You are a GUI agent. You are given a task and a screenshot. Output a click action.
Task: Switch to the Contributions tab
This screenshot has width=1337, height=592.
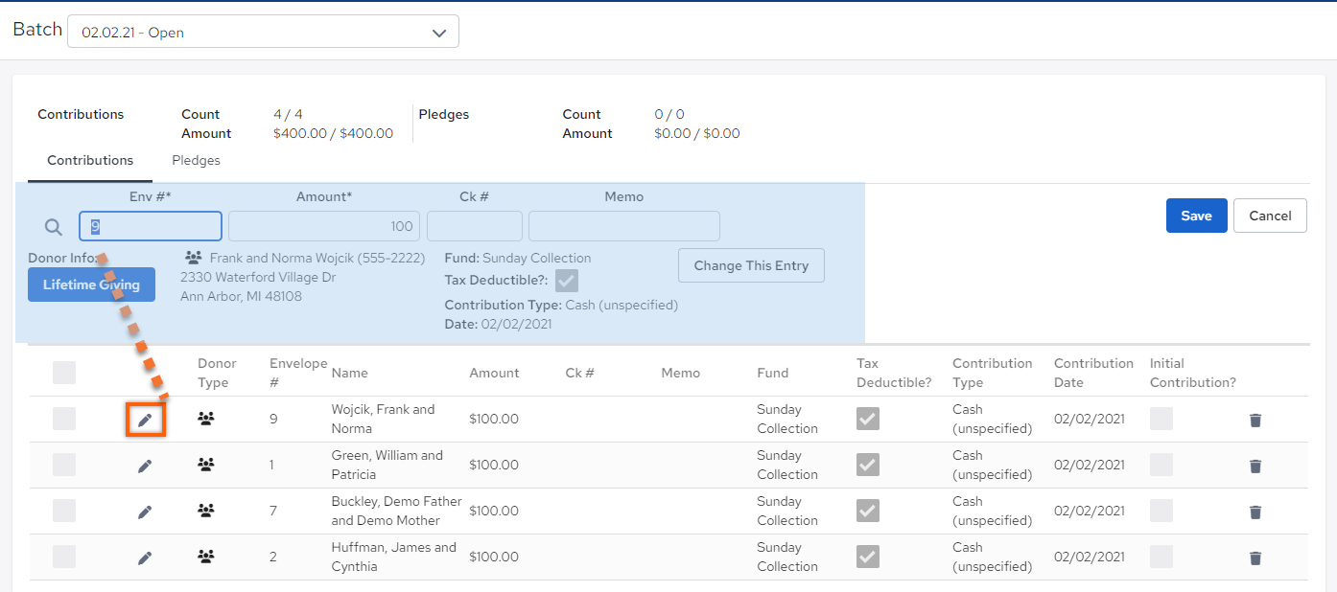tap(90, 161)
